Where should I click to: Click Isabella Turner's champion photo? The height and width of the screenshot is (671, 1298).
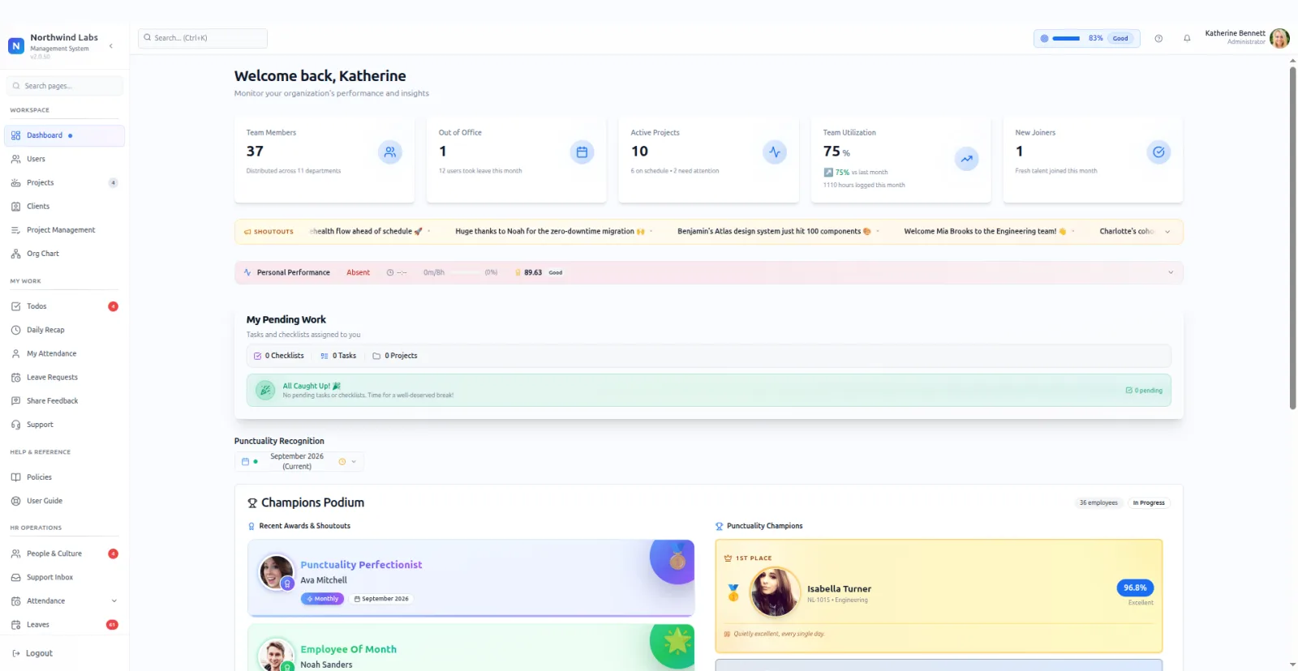774,592
